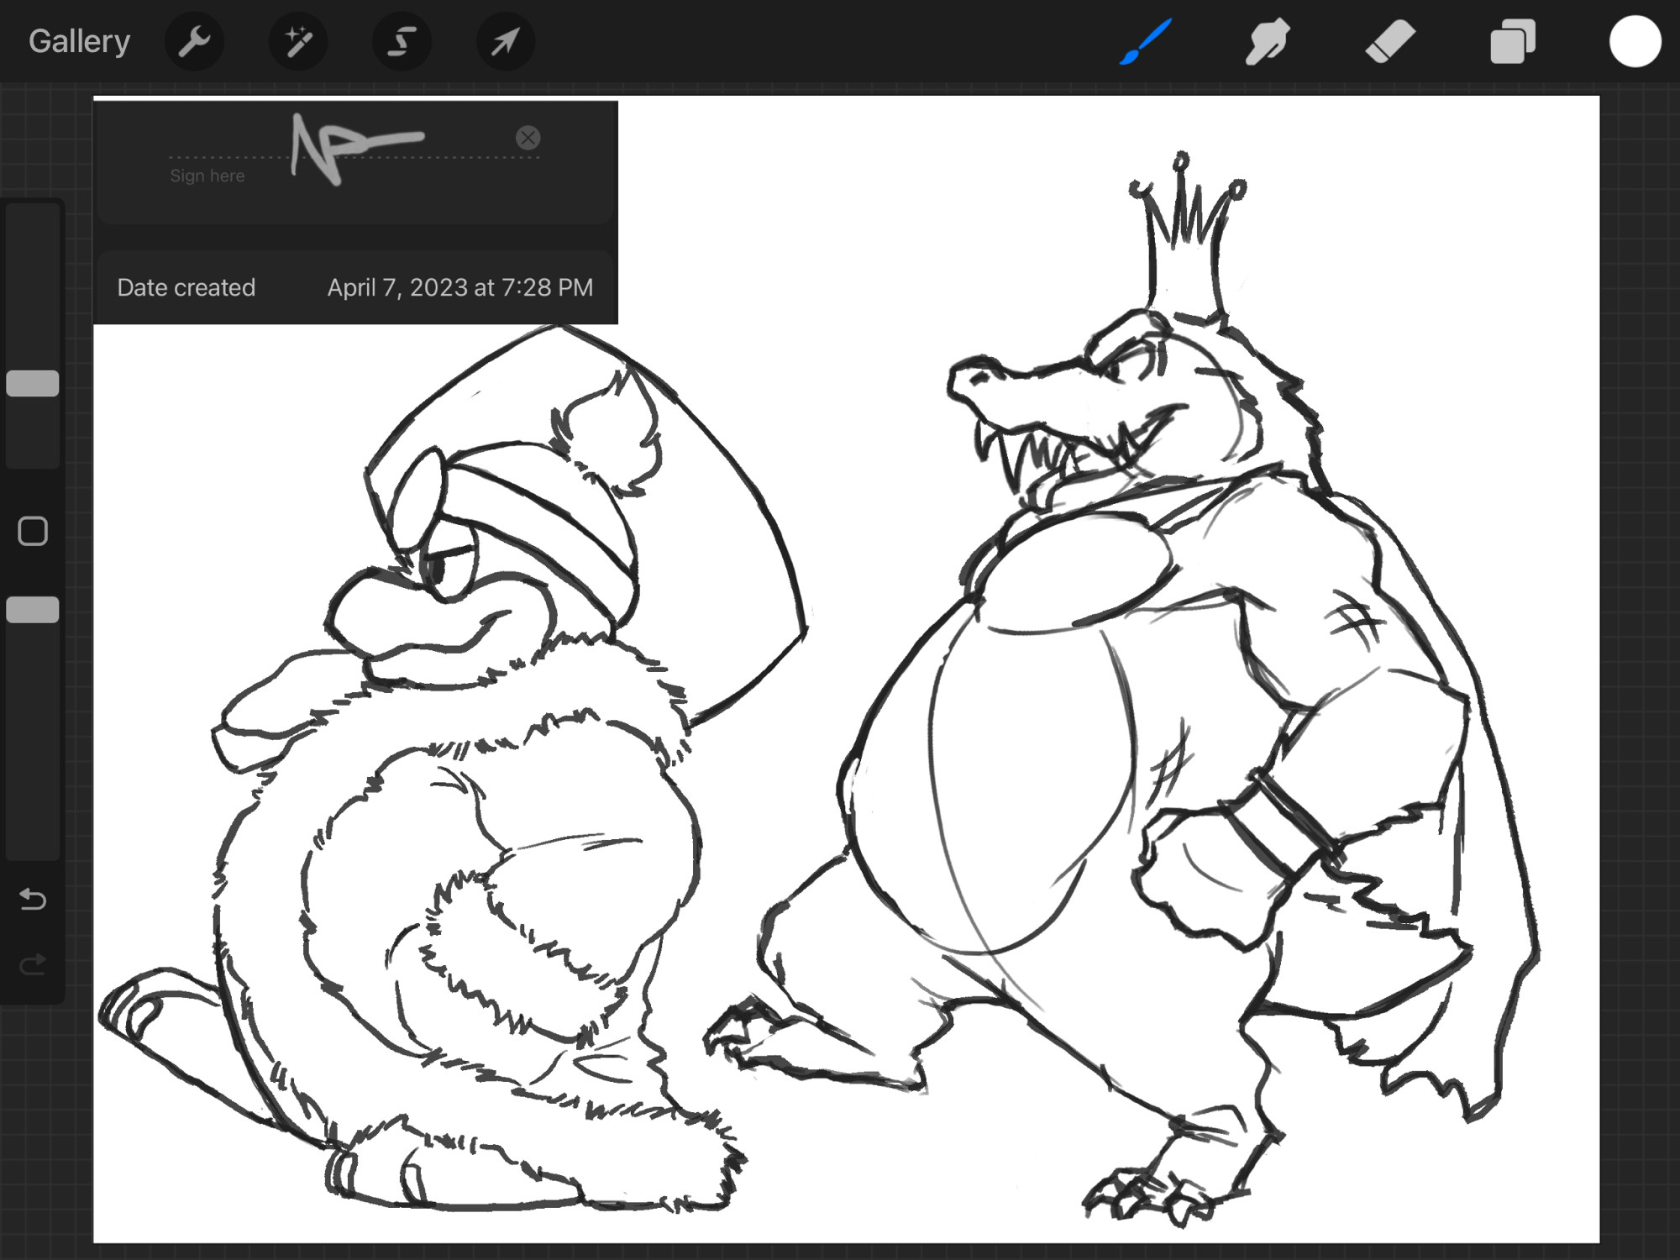Activate the Transform arrow tool
1680x1260 pixels.
506,41
